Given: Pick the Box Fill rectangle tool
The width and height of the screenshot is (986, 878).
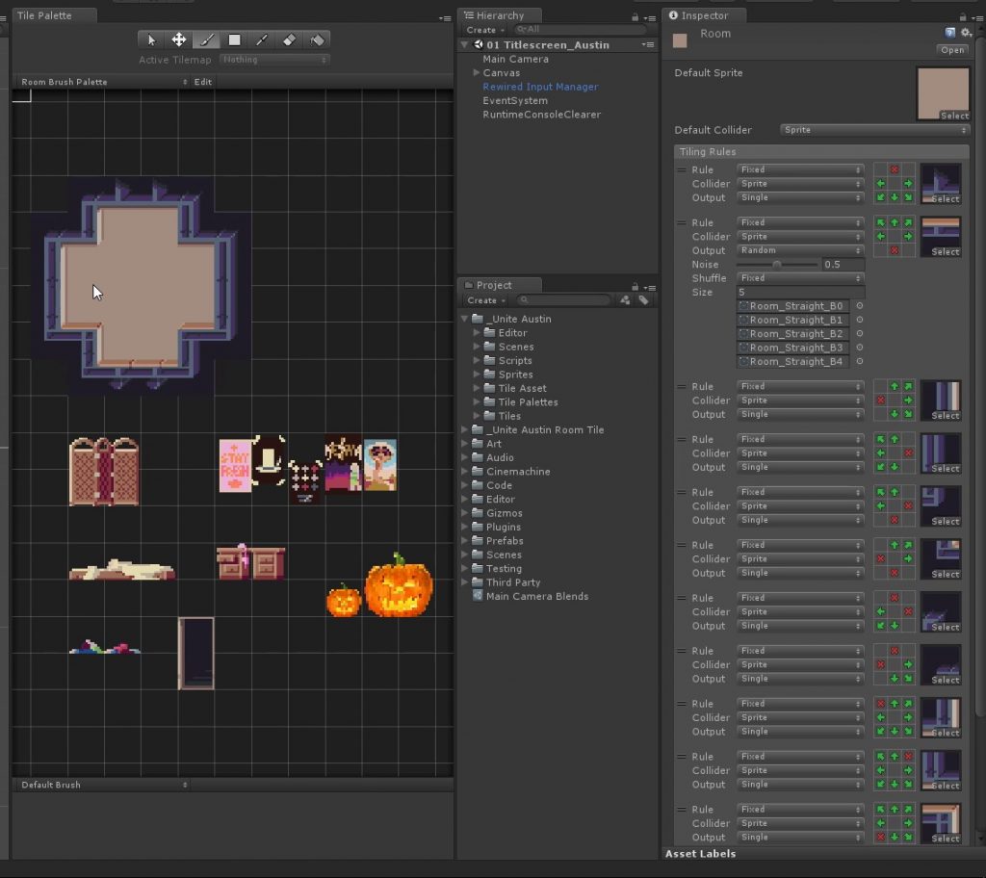Looking at the screenshot, I should [234, 39].
